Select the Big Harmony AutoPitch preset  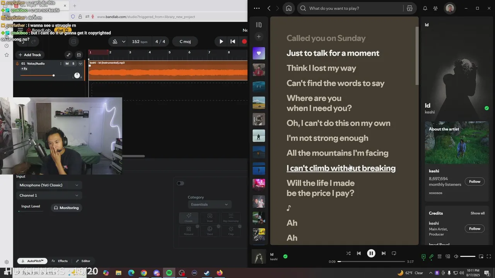[x=231, y=218]
